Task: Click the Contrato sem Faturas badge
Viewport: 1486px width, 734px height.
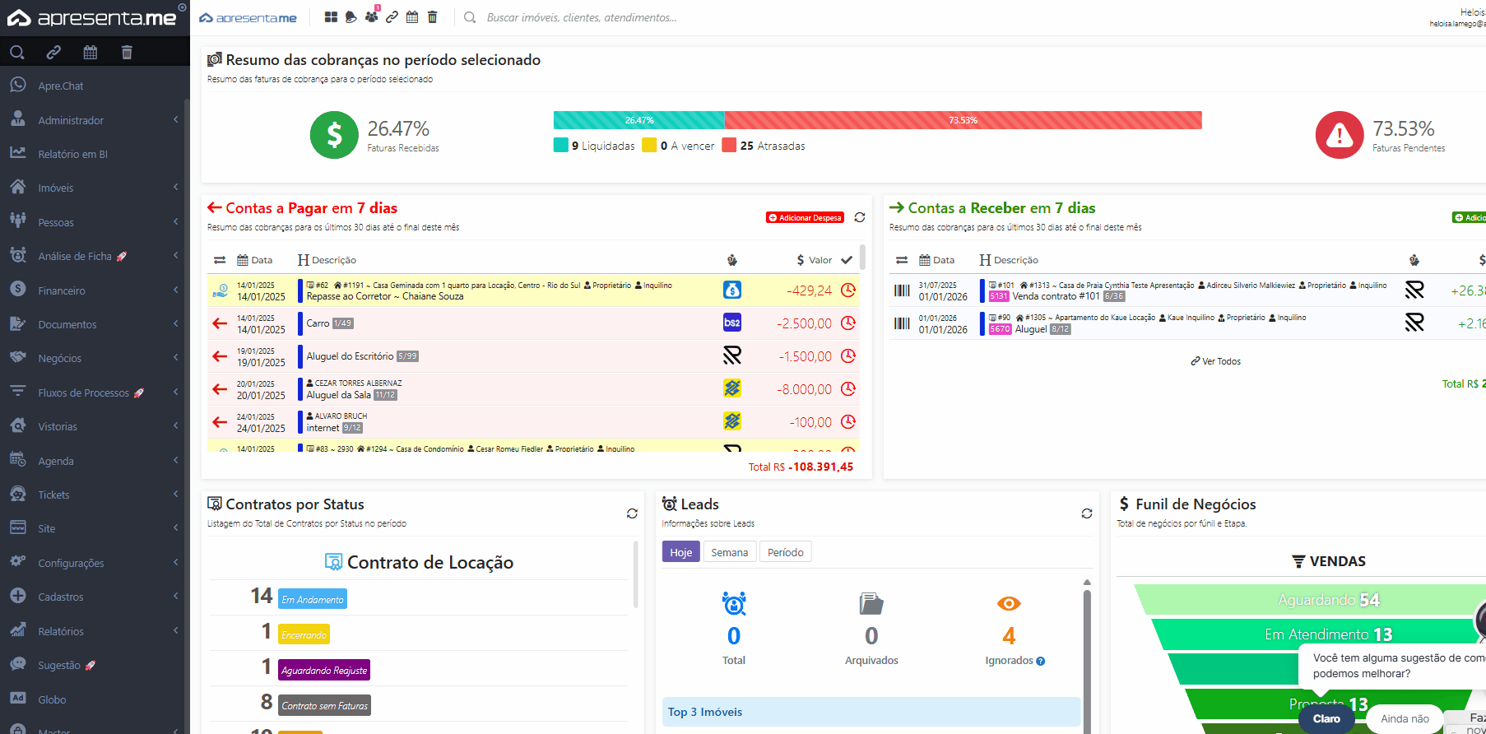Action: point(324,705)
